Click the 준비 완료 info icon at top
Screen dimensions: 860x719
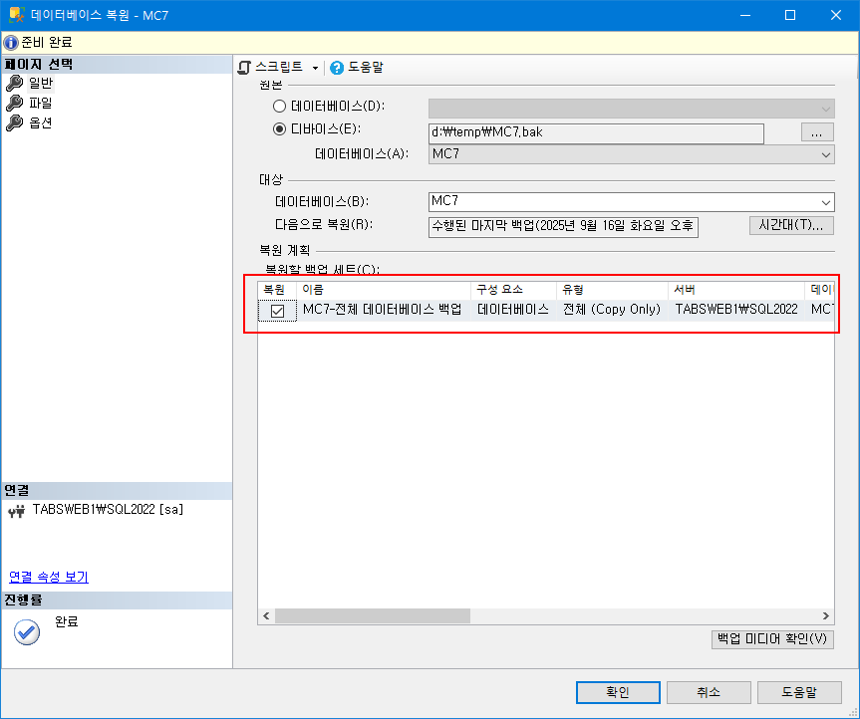[10, 42]
